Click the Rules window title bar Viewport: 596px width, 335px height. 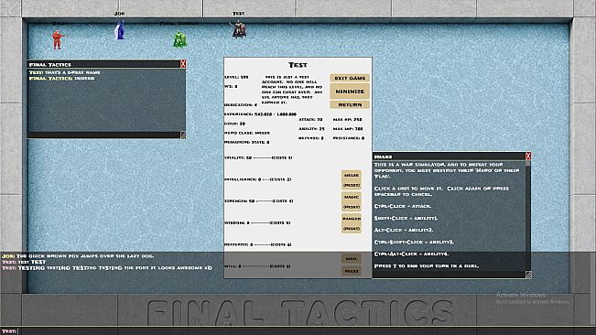(x=449, y=157)
